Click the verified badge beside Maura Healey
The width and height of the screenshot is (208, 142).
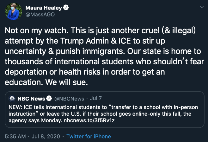click(66, 8)
